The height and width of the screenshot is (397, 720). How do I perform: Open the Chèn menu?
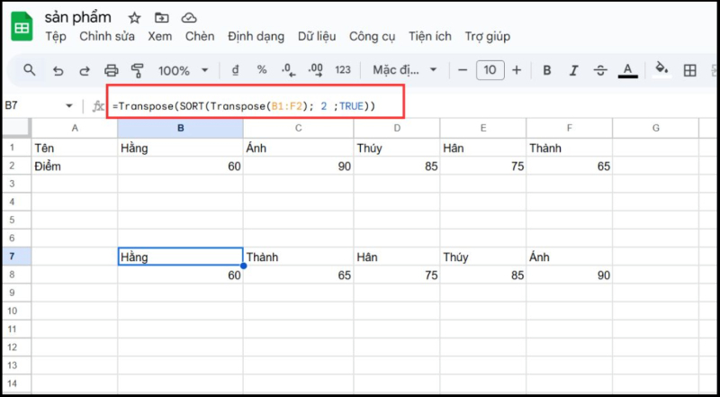click(x=200, y=36)
